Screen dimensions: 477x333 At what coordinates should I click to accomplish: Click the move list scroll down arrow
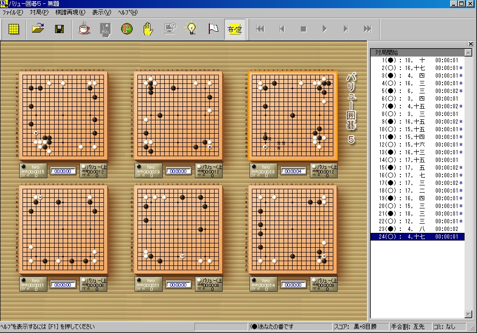[468, 314]
